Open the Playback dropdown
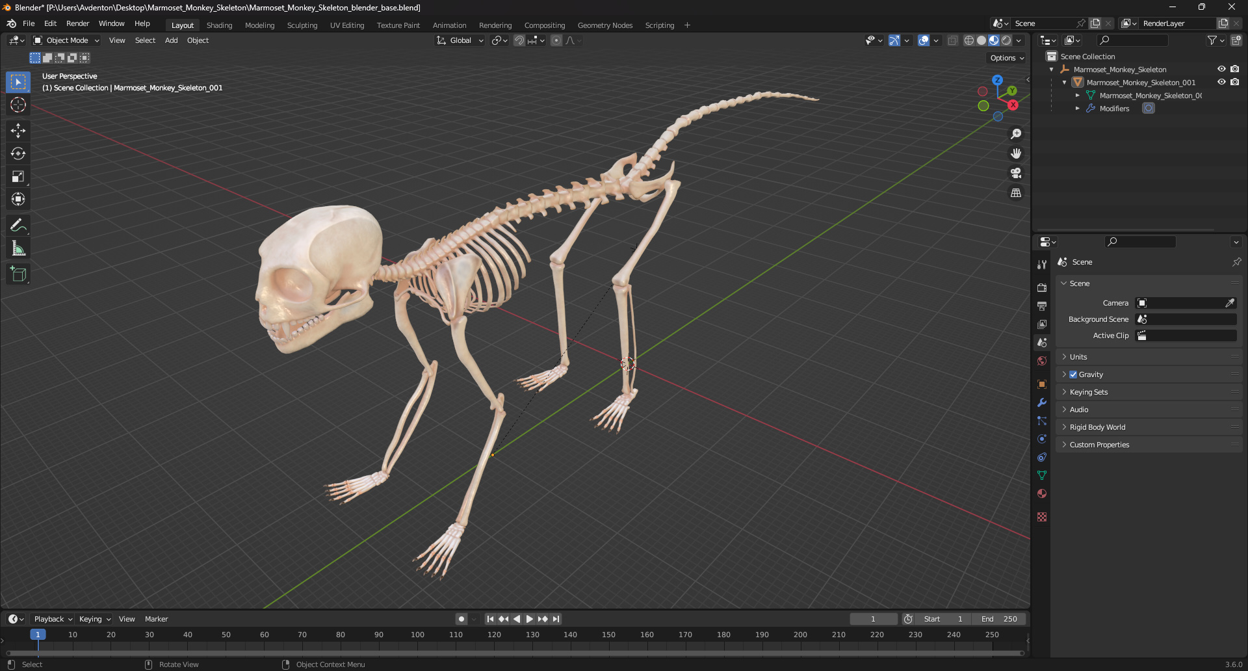The height and width of the screenshot is (671, 1248). tap(53, 619)
